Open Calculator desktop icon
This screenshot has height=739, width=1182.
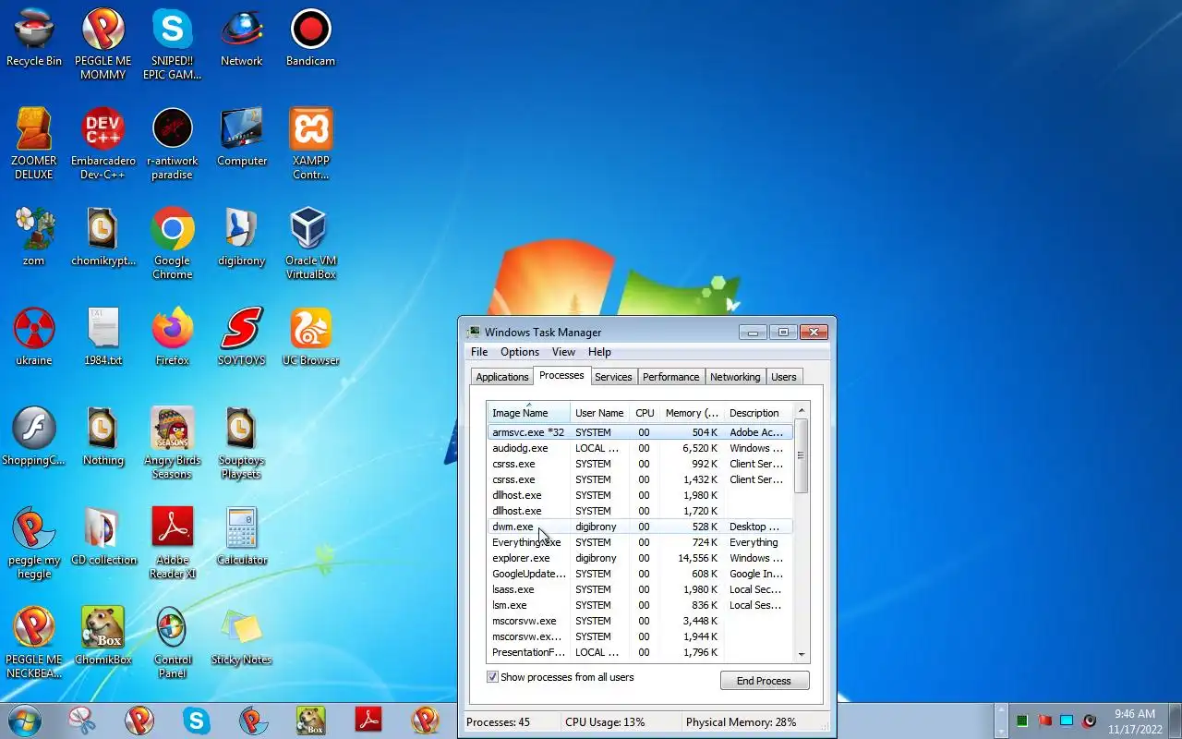(x=242, y=538)
